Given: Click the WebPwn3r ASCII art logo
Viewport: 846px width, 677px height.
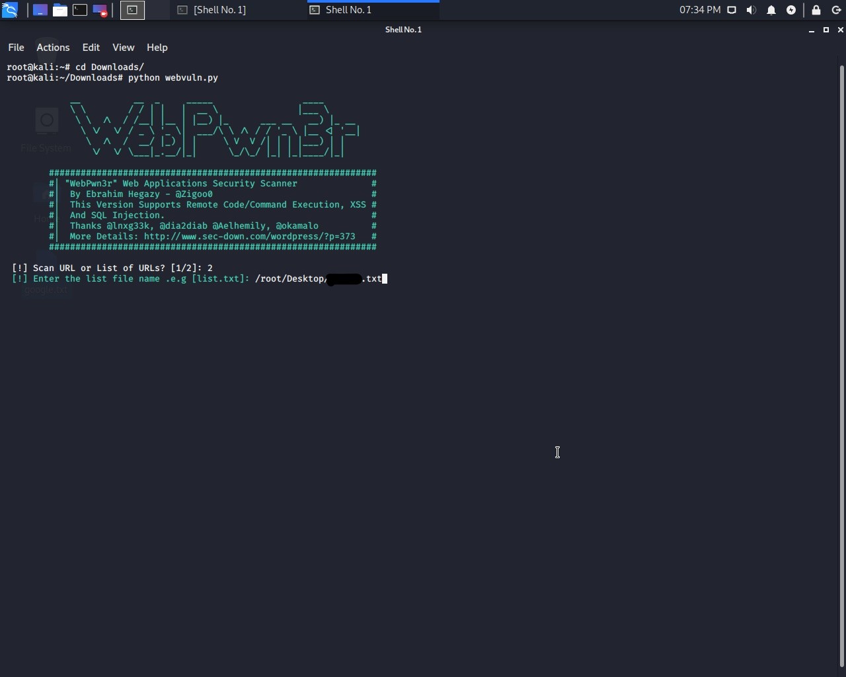Looking at the screenshot, I should click(215, 129).
